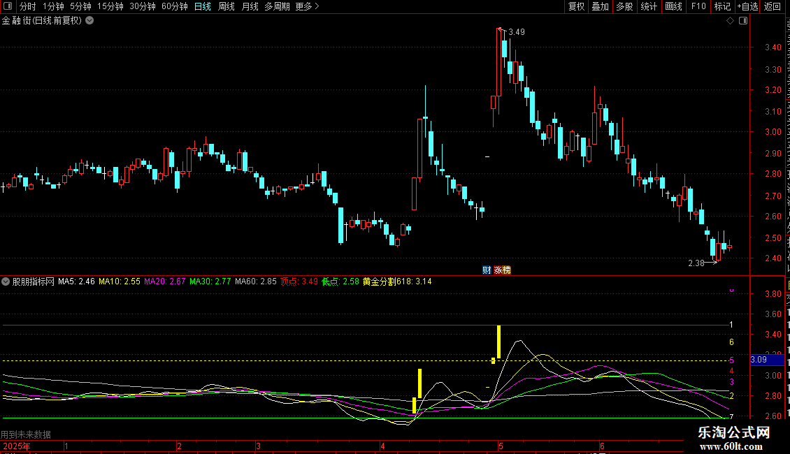This screenshot has width=790, height=454.
Task: Click the 黄金分割618: 3.14 value
Action: pyautogui.click(x=397, y=281)
